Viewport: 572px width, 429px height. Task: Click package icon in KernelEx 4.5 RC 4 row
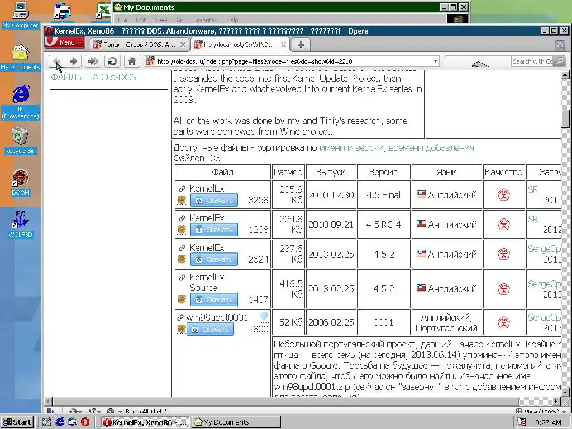(x=182, y=230)
